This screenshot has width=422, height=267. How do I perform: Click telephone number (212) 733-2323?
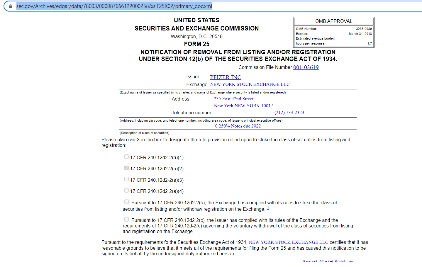coord(289,113)
